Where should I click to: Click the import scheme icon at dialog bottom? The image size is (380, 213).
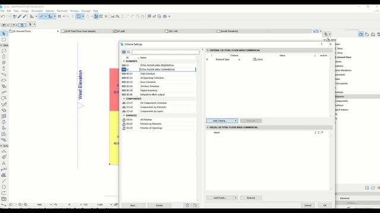pos(188,205)
